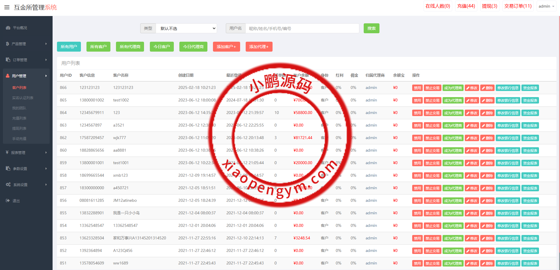Expand the 参数设置 sidebar menu arrow
560x270 pixels.
click(46, 169)
